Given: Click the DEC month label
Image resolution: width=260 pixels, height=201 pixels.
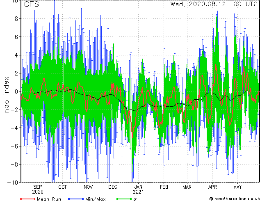Looking at the screenshot, I should coord(113,187).
